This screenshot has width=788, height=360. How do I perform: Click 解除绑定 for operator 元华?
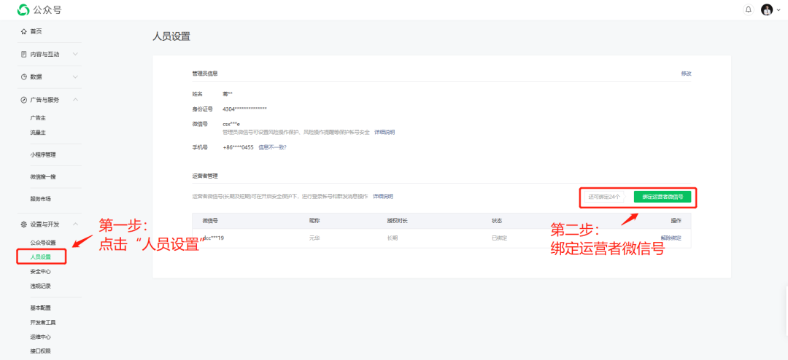click(x=671, y=238)
